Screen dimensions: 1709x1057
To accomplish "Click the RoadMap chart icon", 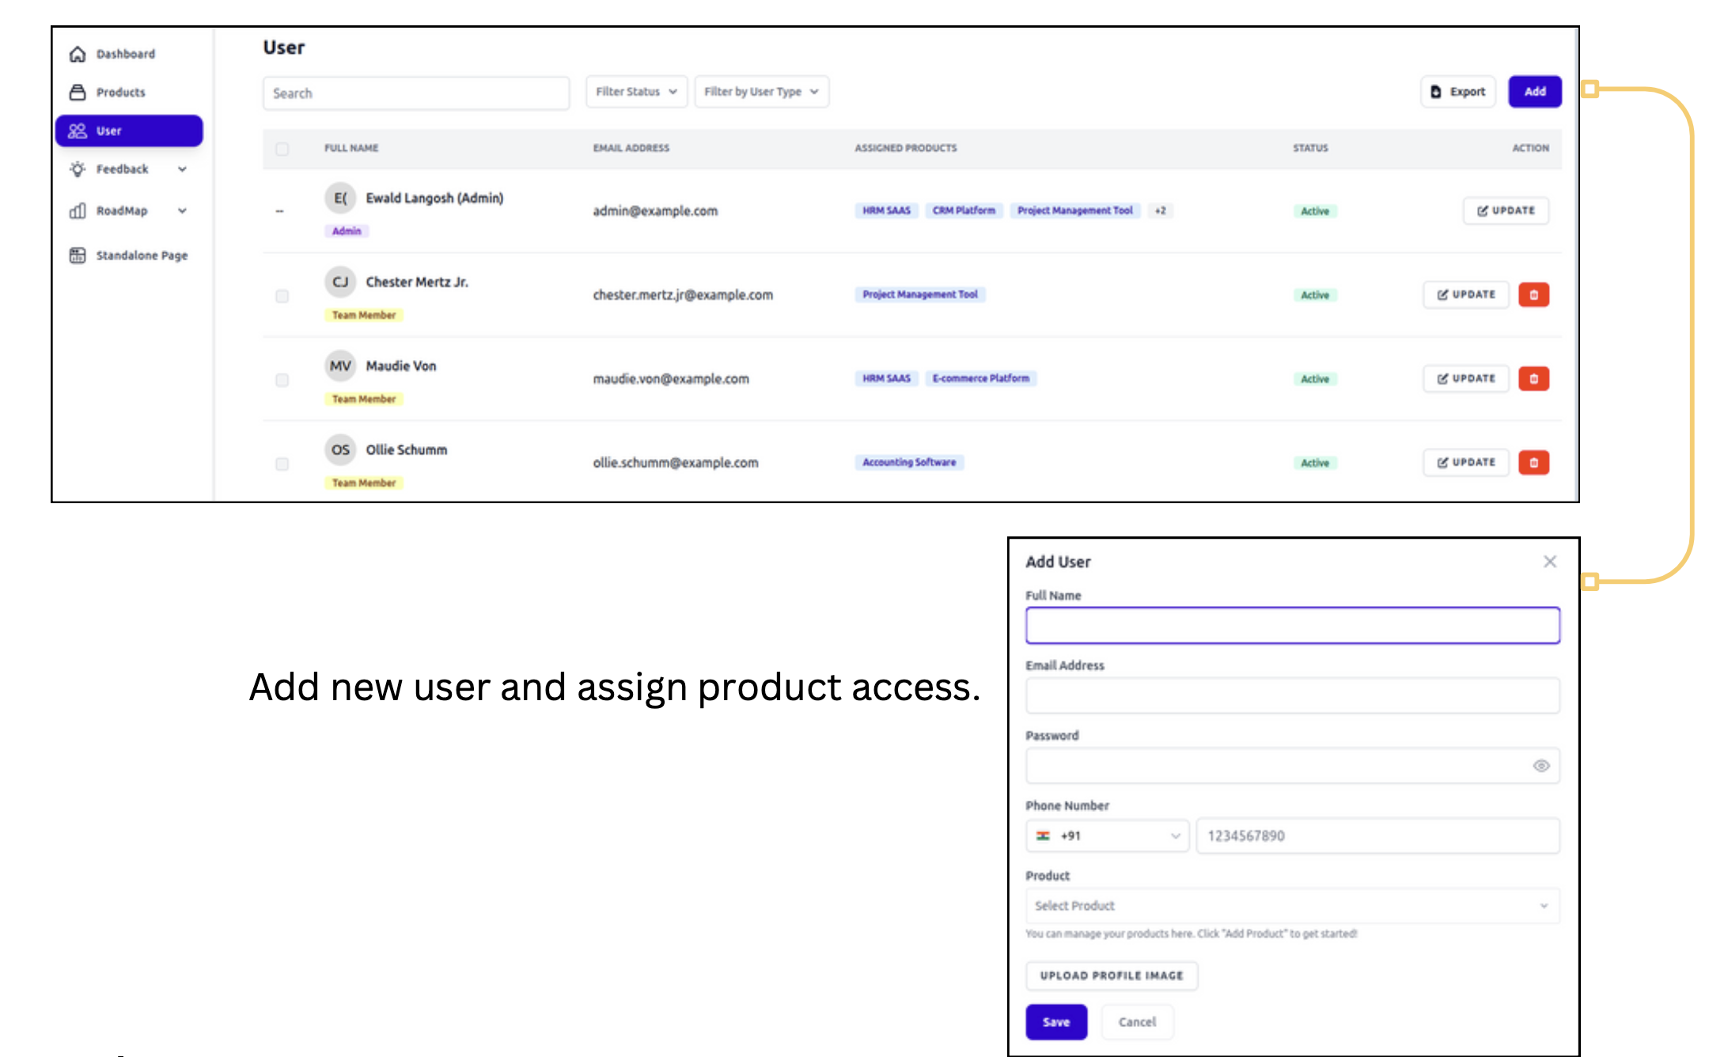I will [78, 210].
